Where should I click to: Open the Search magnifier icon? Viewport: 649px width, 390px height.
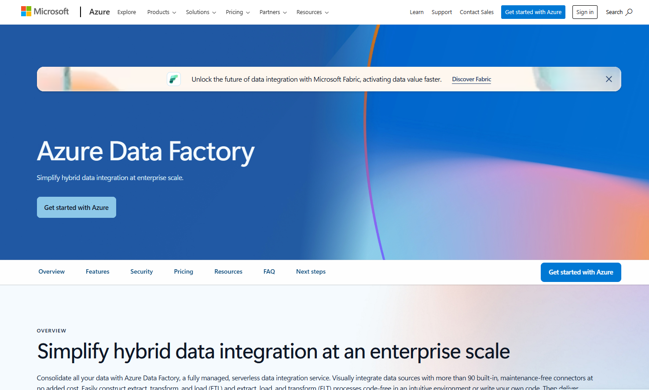(x=629, y=12)
